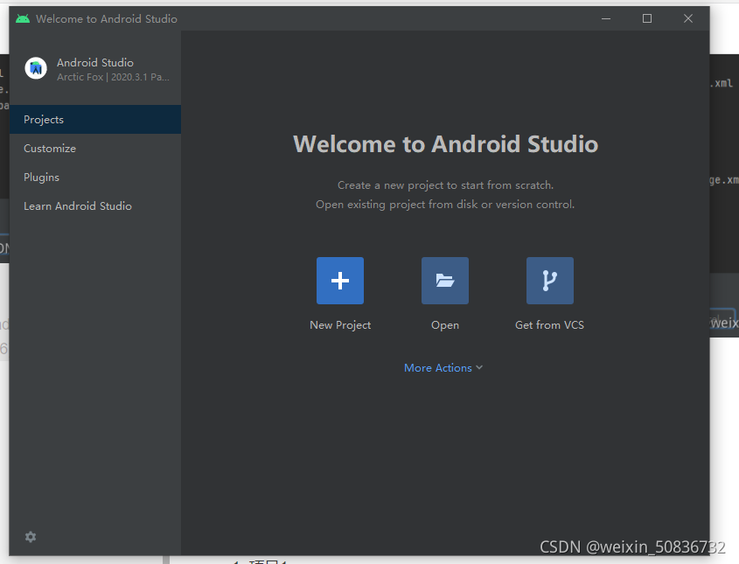Image resolution: width=739 pixels, height=564 pixels.
Task: Click "Create a new project to start from scratch"
Action: pos(445,185)
